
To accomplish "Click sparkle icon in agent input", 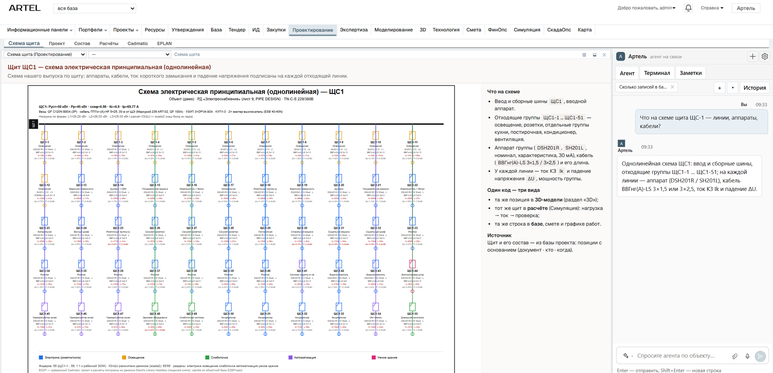I will (x=626, y=356).
